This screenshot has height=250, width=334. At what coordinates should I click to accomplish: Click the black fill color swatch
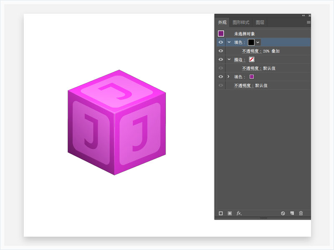pyautogui.click(x=251, y=42)
